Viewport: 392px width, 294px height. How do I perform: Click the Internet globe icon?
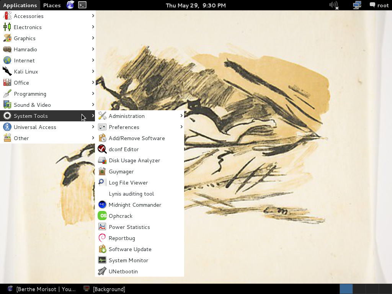(x=7, y=60)
